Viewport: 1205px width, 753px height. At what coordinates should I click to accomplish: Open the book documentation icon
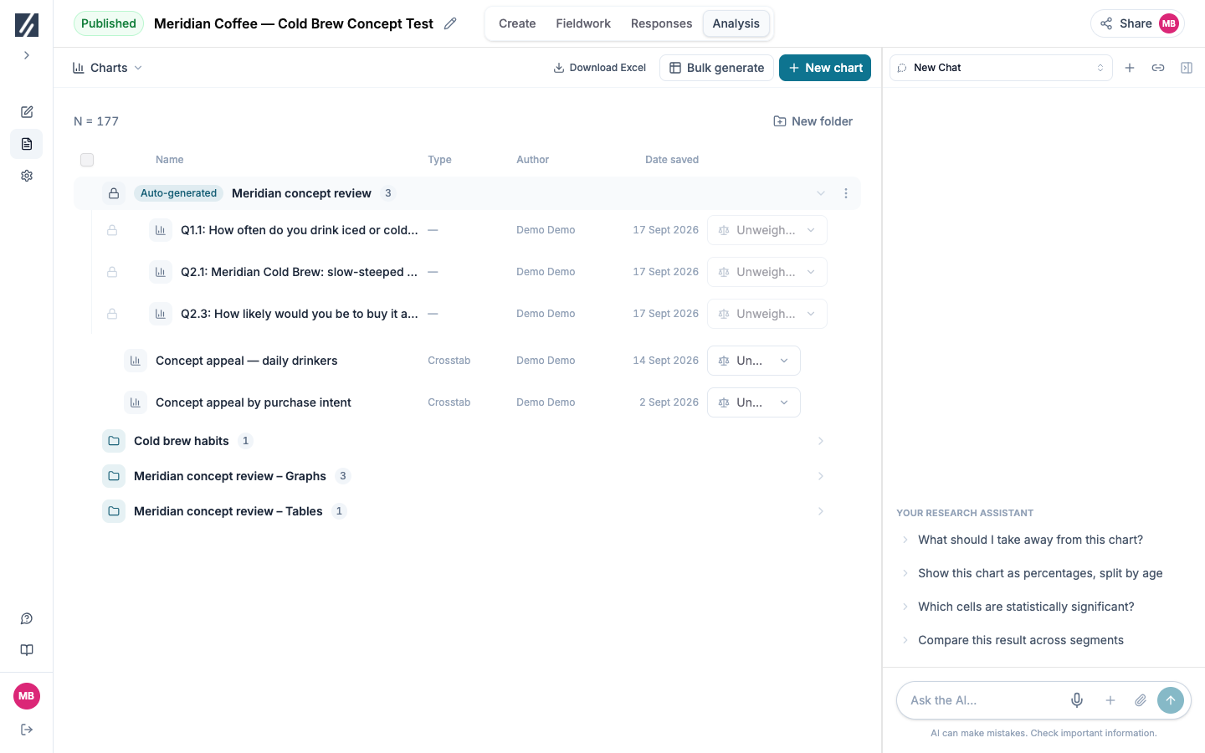pos(27,650)
